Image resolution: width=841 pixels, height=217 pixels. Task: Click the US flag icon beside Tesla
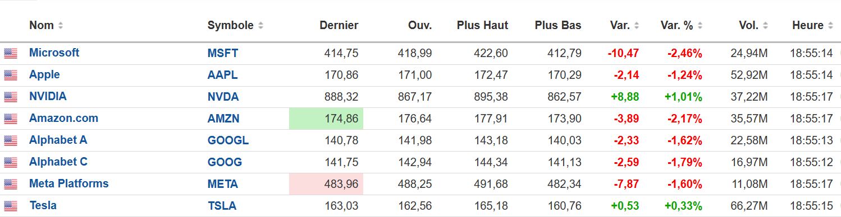pos(10,206)
